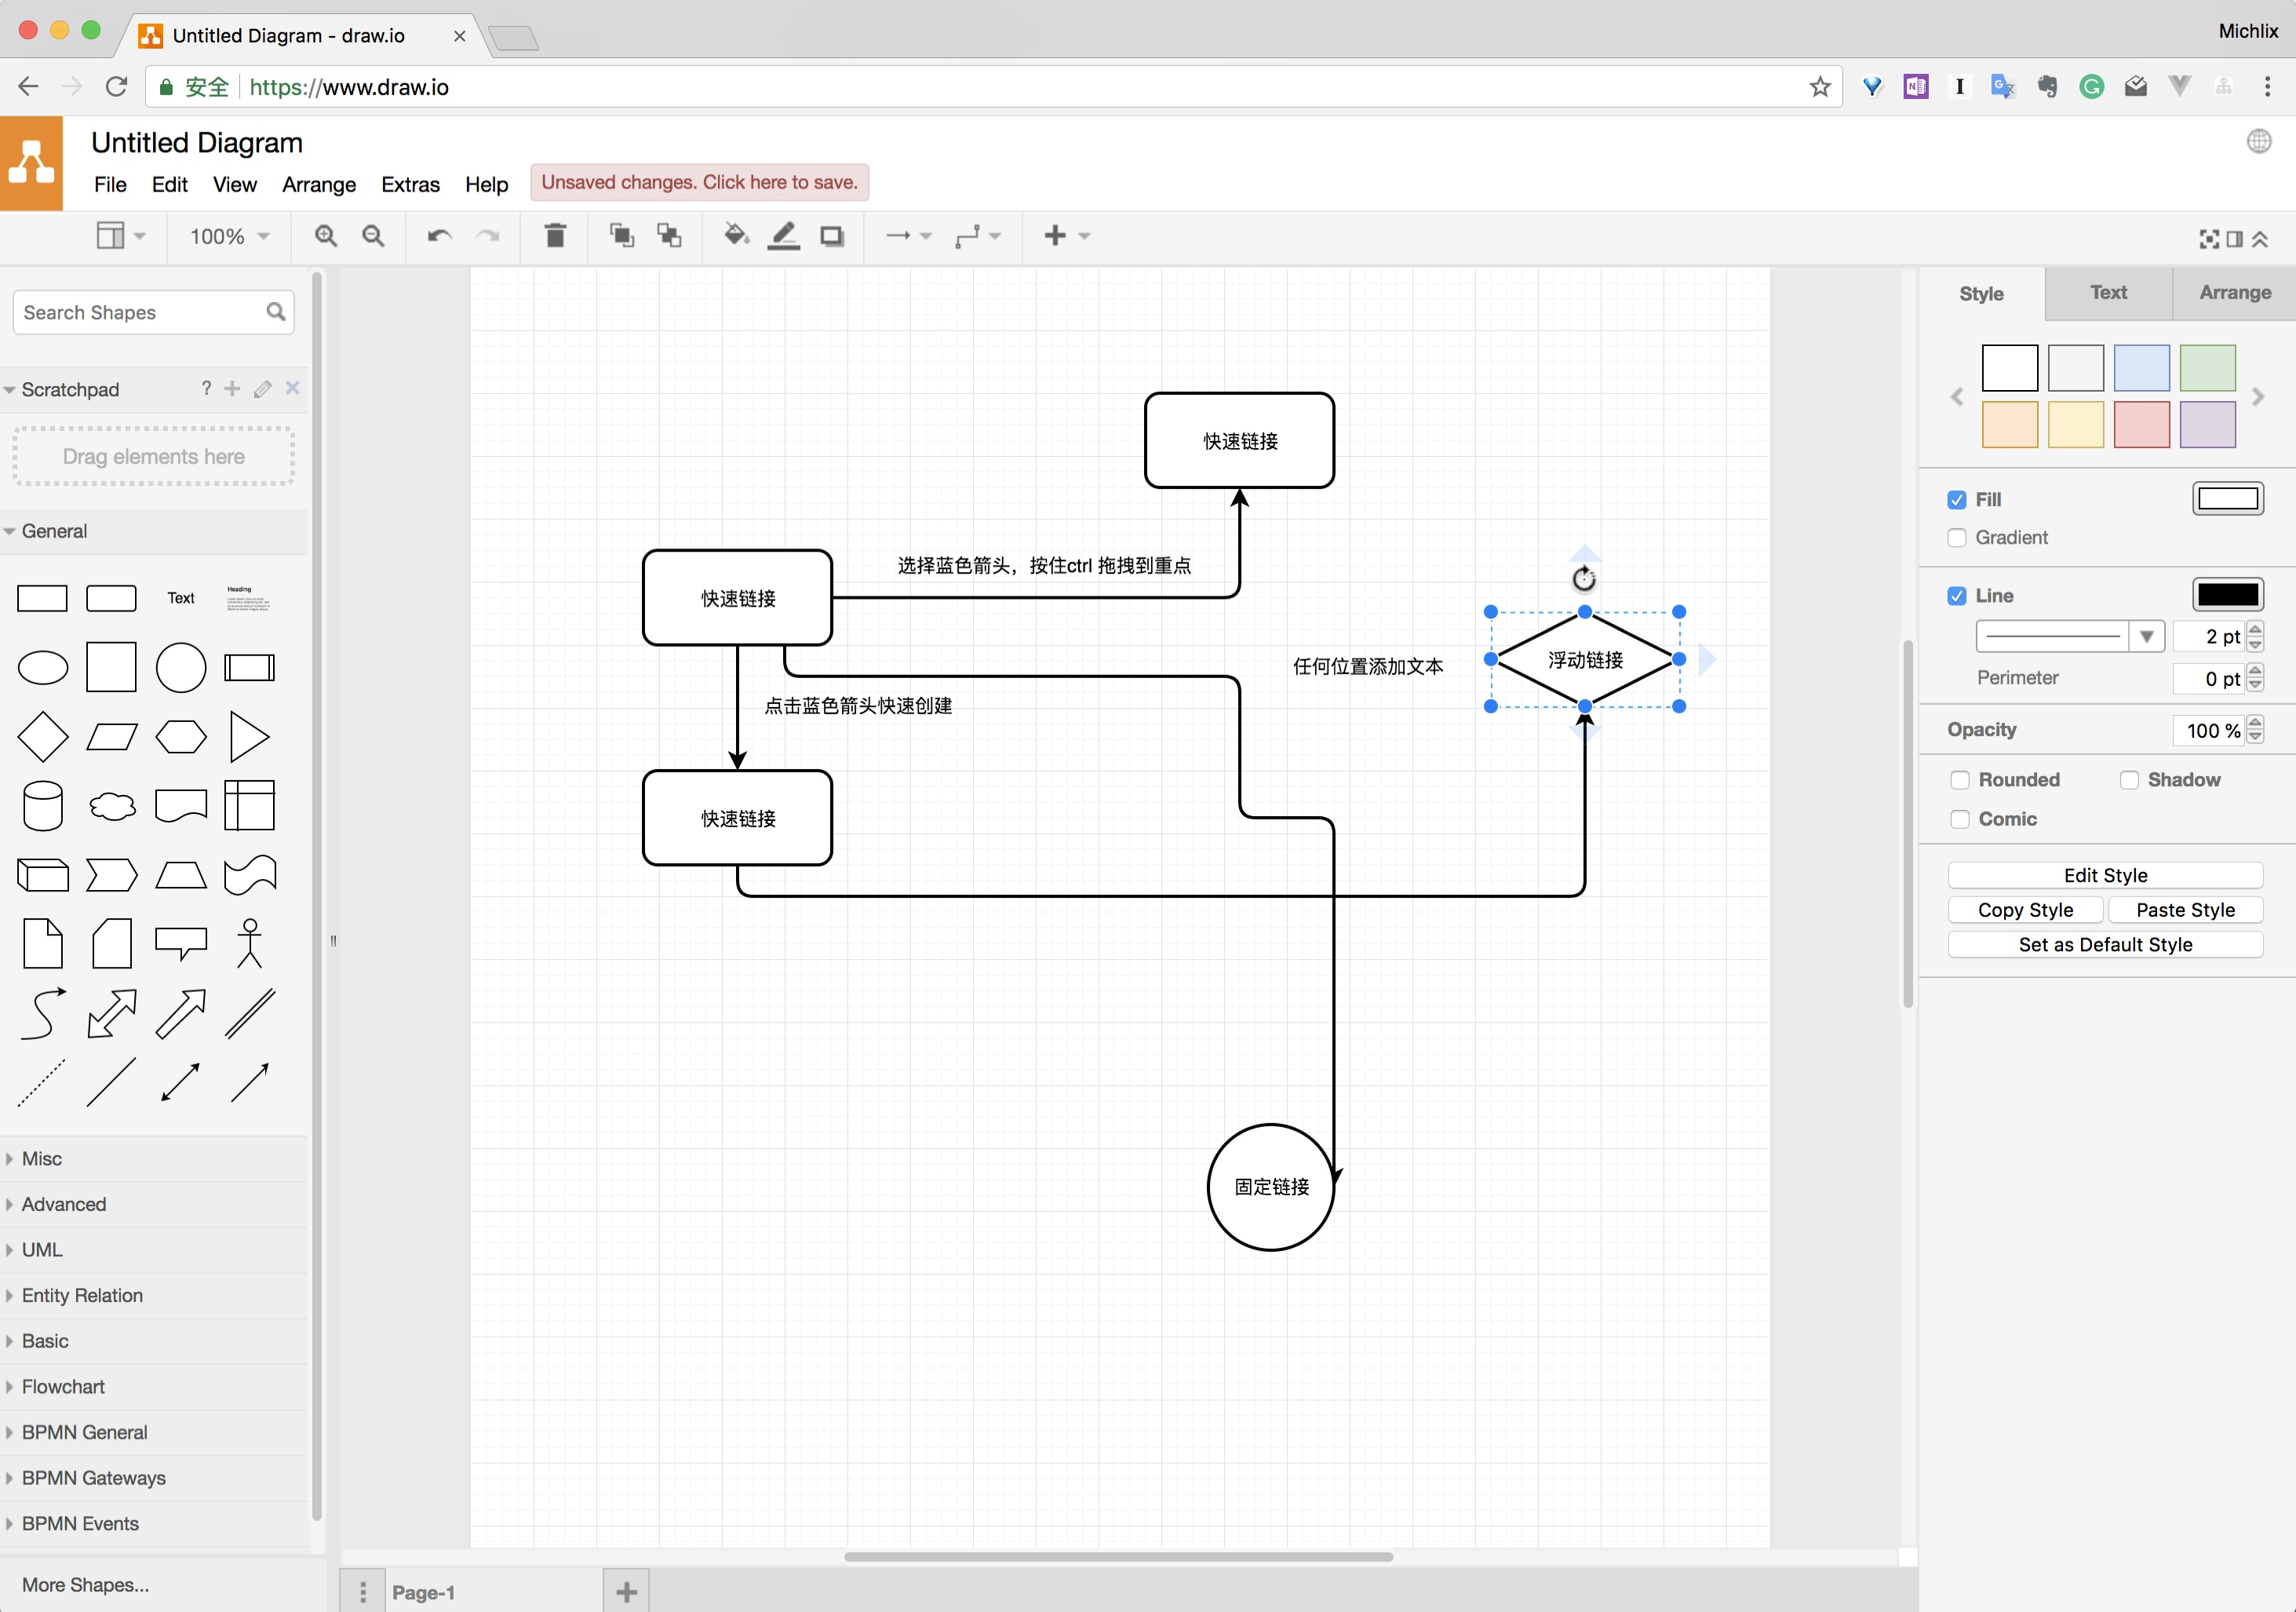The height and width of the screenshot is (1612, 2296).
Task: Apply shadow from the toolbar
Action: [x=832, y=236]
